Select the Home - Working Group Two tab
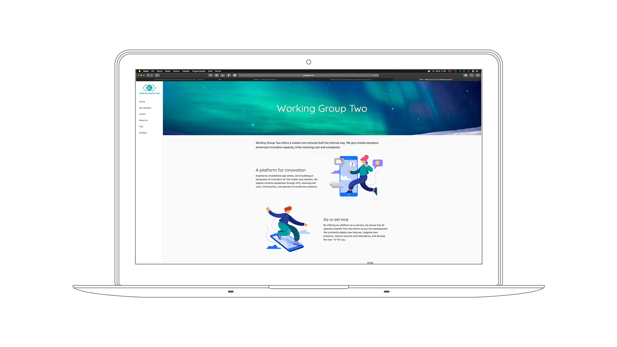The image size is (617, 347). [x=435, y=79]
